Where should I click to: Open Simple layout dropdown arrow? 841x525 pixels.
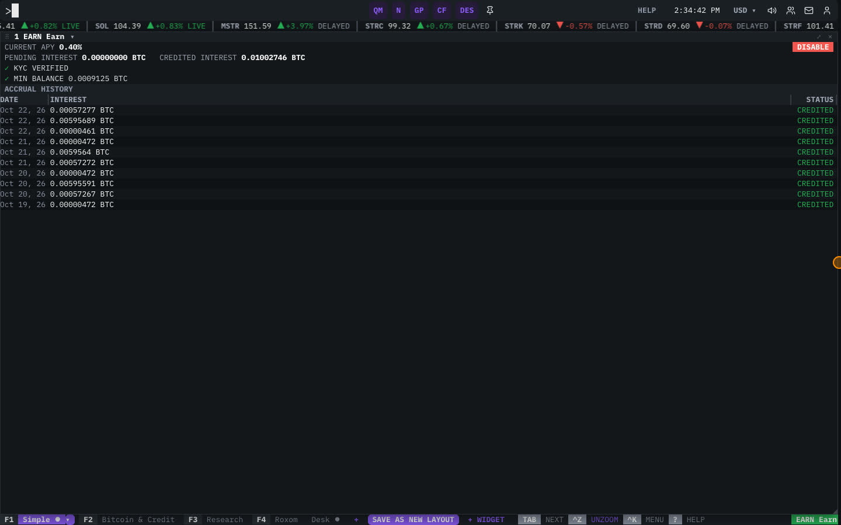click(69, 520)
